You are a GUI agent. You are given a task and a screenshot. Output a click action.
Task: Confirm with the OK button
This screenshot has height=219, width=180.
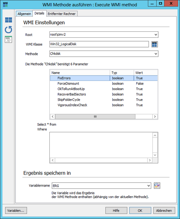pyautogui.click(x=140, y=210)
